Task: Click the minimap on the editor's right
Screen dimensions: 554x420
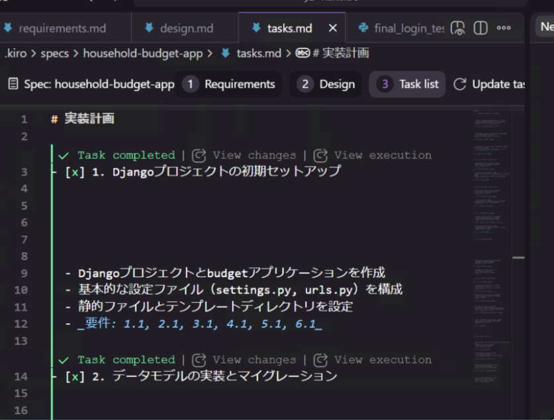Action: click(492, 247)
